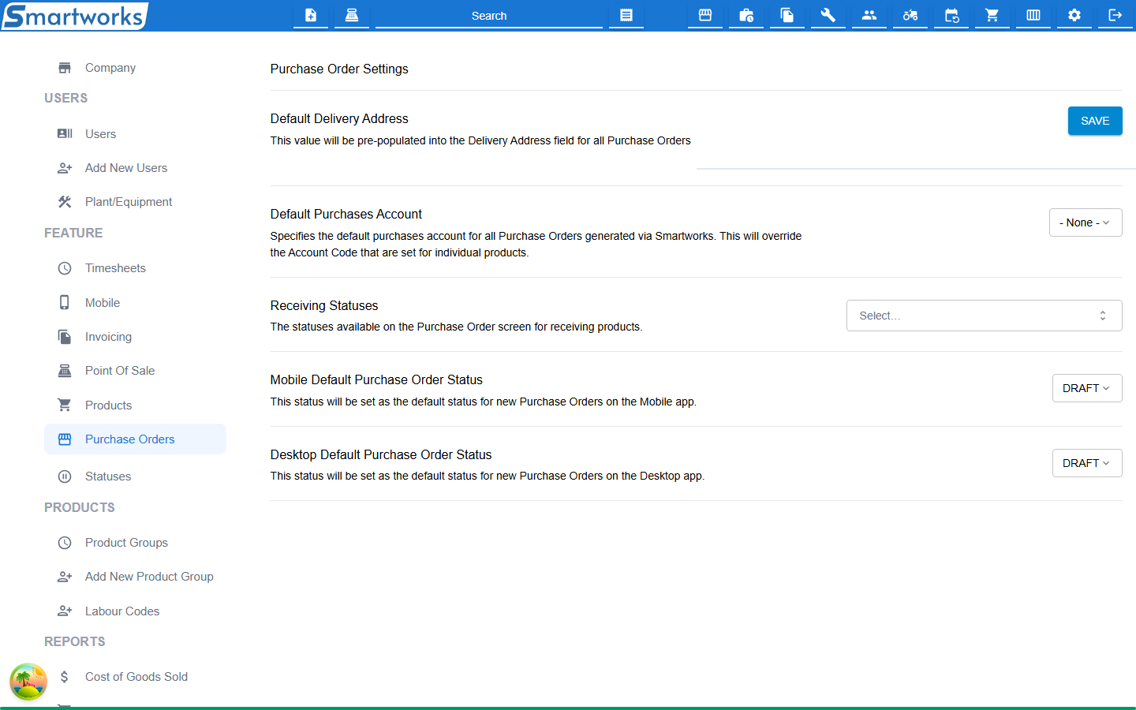Open the Default Purchases Account dropdown
Image resolution: width=1136 pixels, height=710 pixels.
coord(1086,222)
